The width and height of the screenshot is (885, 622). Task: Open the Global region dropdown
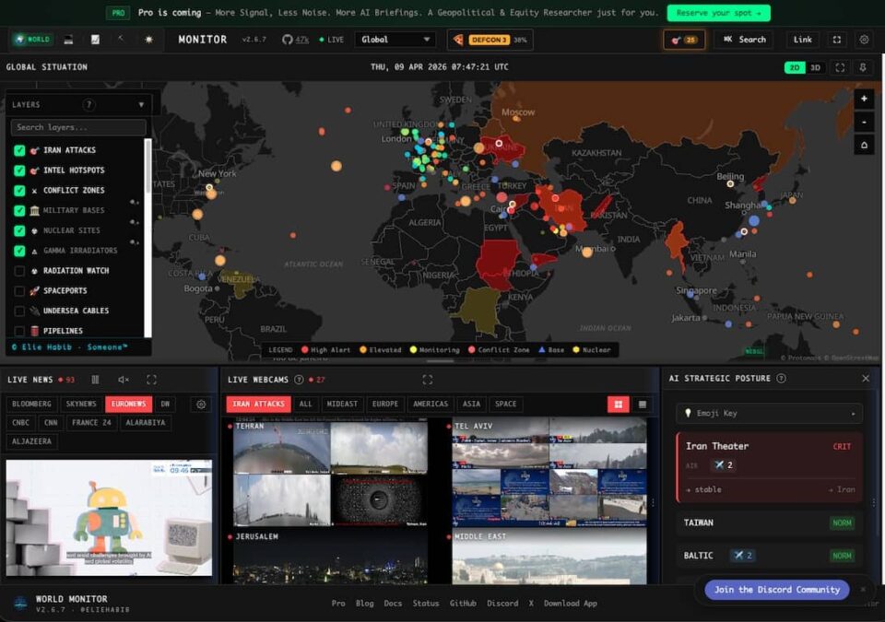(395, 40)
